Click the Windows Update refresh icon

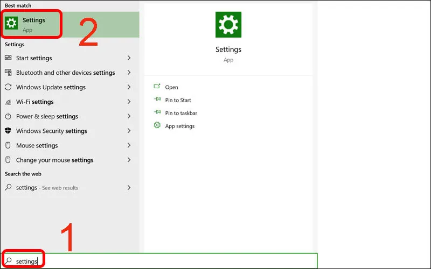pyautogui.click(x=8, y=87)
